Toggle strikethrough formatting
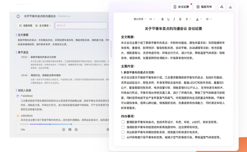247x152 pixels. [180, 19]
